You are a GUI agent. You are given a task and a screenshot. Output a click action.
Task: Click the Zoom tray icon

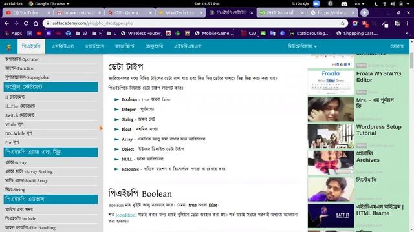coord(316,4)
